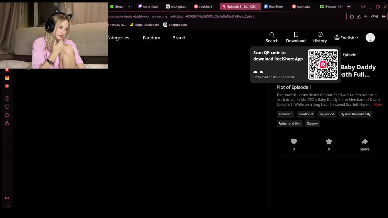The image size is (388, 218).
Task: Open the browser account profile icon
Action: [x=359, y=17]
